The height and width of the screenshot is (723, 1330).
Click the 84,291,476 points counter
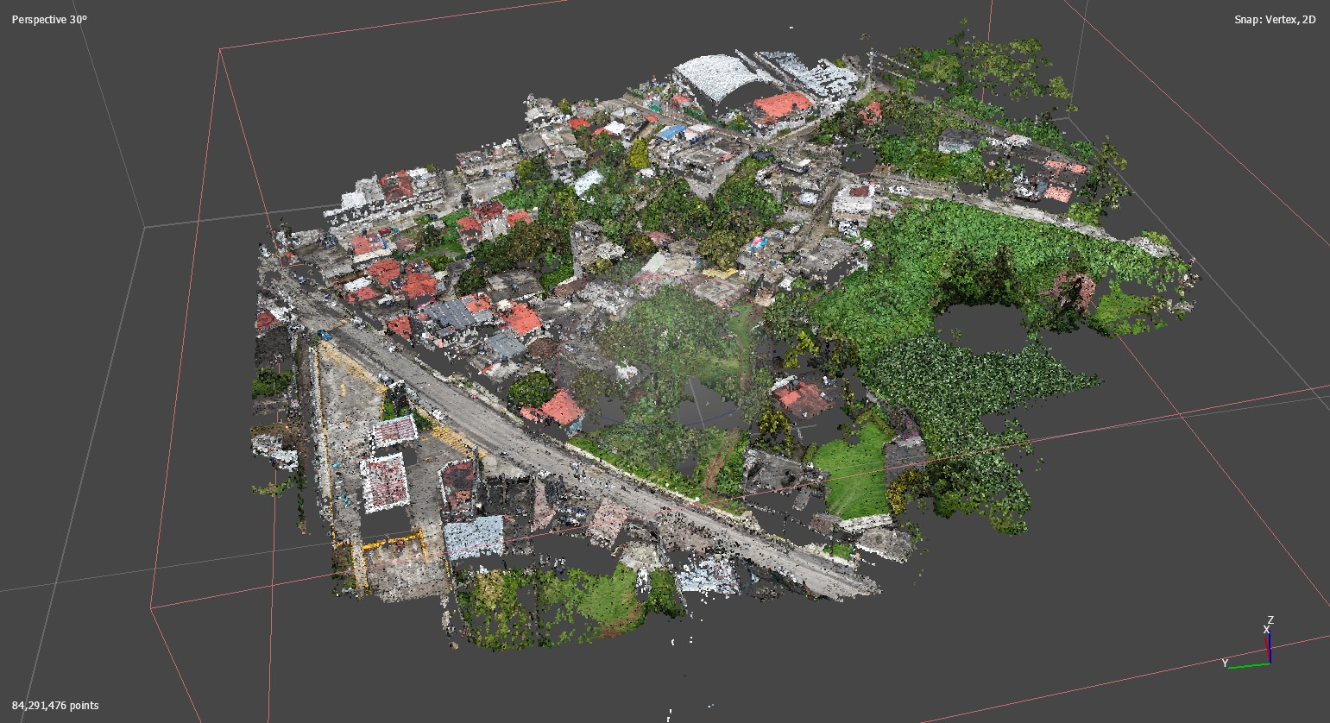55,705
